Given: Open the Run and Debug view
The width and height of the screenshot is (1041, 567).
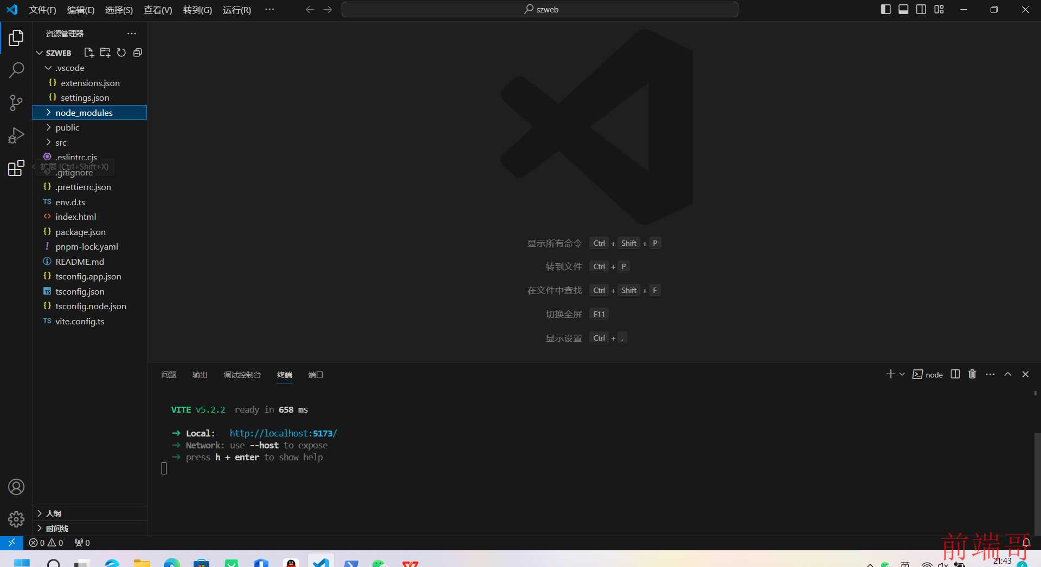Looking at the screenshot, I should tap(16, 135).
